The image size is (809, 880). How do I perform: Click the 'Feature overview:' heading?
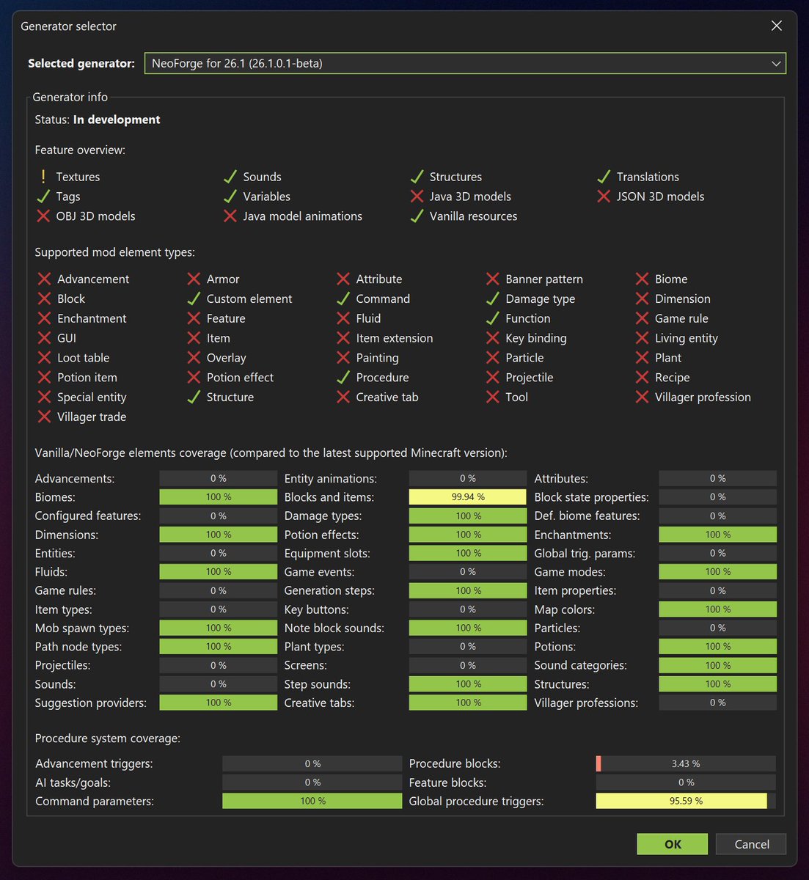coord(80,150)
